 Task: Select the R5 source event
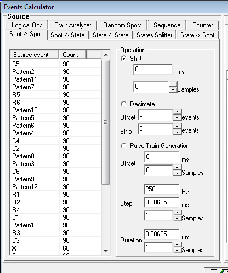(55, 95)
